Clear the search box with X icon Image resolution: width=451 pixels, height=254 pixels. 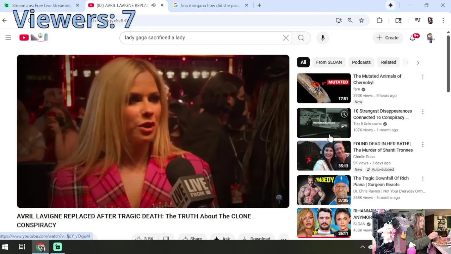[x=286, y=38]
